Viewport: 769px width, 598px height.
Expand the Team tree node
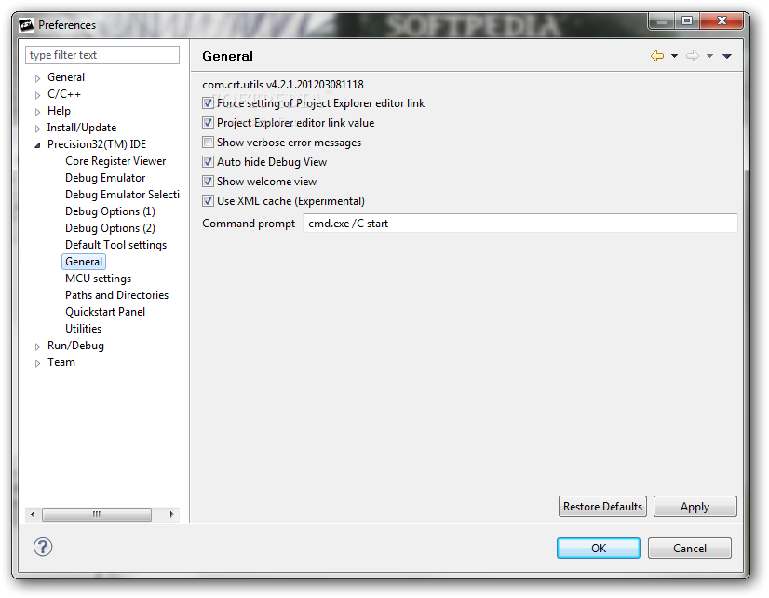pyautogui.click(x=38, y=363)
